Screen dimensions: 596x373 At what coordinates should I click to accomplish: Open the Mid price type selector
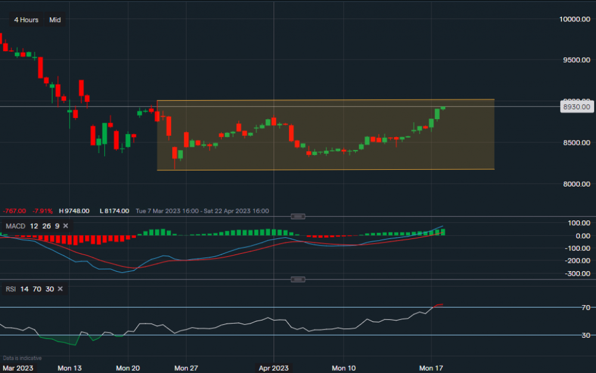coord(54,20)
